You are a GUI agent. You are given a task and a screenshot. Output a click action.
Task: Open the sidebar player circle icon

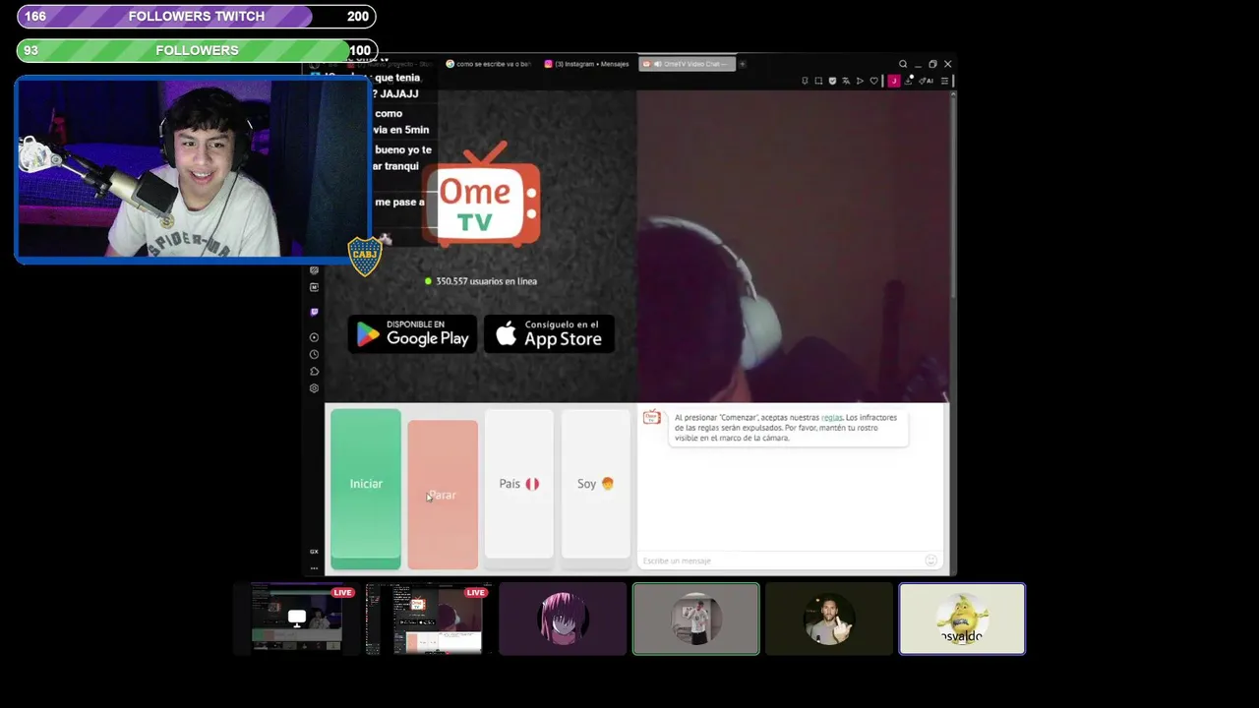(314, 337)
